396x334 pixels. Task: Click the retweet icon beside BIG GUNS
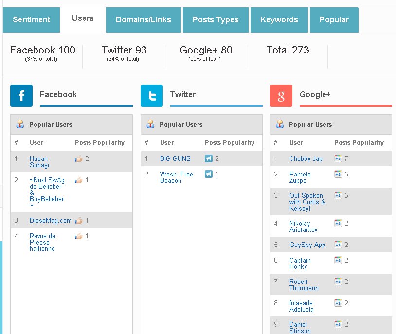[x=209, y=158]
